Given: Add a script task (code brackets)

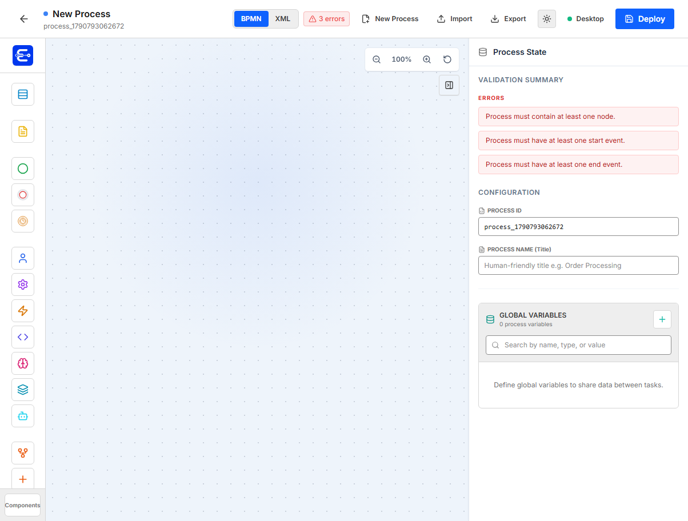Looking at the screenshot, I should tap(23, 337).
